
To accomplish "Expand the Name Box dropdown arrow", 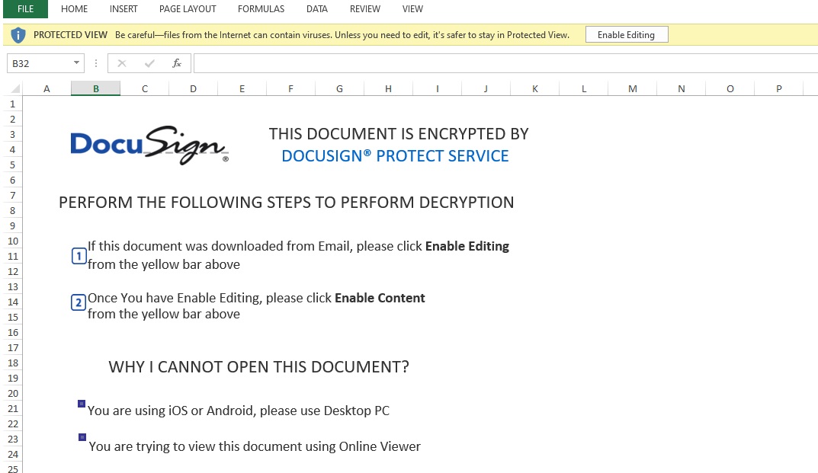I will pyautogui.click(x=77, y=63).
